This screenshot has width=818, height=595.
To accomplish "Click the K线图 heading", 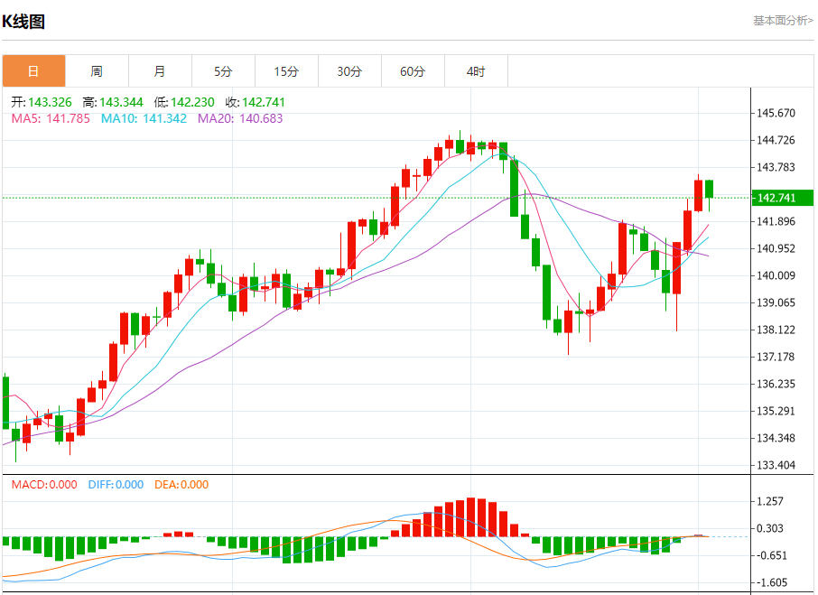I will pyautogui.click(x=23, y=22).
